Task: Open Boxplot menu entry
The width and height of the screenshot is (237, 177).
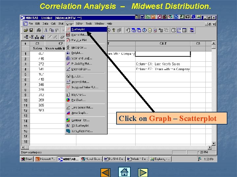Action: (86, 76)
